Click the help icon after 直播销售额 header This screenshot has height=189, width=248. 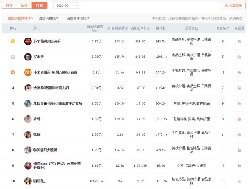108,29
